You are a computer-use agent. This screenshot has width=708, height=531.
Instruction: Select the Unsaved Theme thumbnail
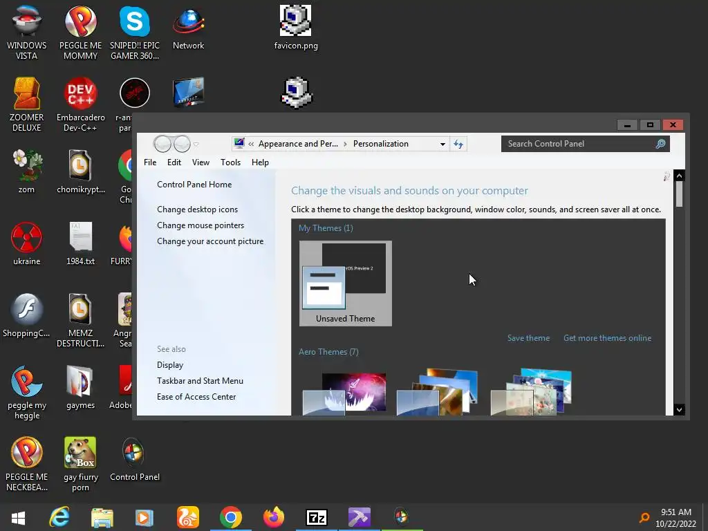coord(346,283)
